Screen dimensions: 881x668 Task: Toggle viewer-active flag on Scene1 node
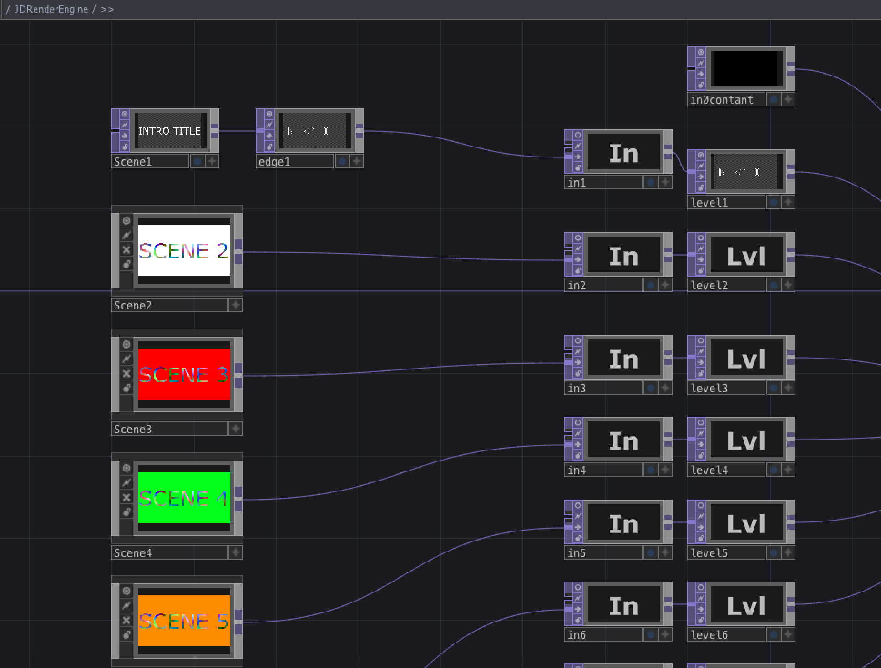124,114
